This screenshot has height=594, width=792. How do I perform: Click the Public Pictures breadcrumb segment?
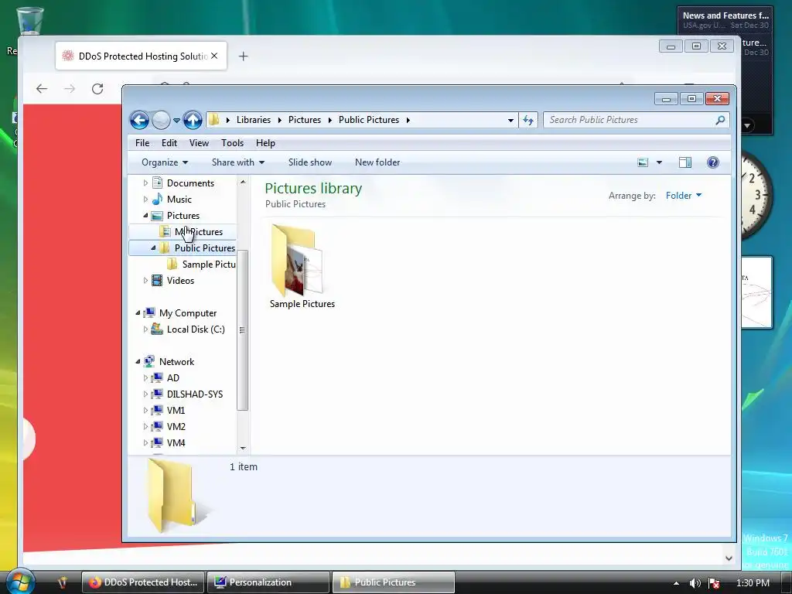(369, 120)
